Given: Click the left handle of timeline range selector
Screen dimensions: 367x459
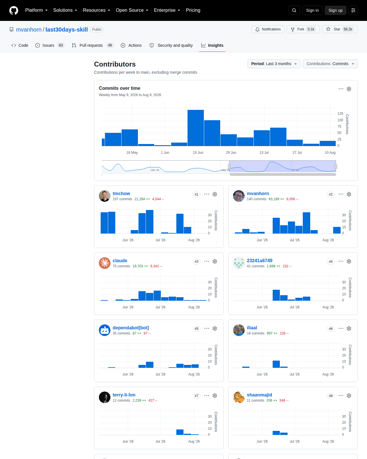Looking at the screenshot, I should 229,166.
